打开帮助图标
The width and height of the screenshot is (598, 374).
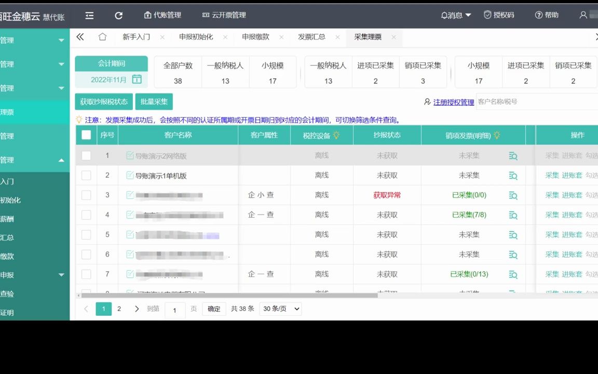point(539,15)
